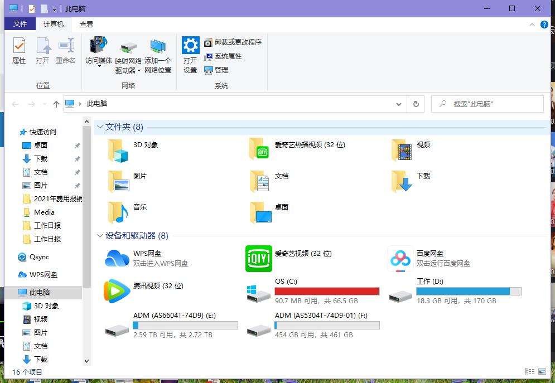
Task: Click the navigation pane scrollbar up arrow
Action: click(86, 122)
